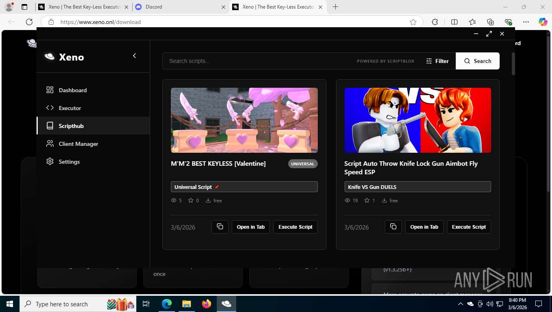Switch to the Discord browser tab

pos(180,7)
